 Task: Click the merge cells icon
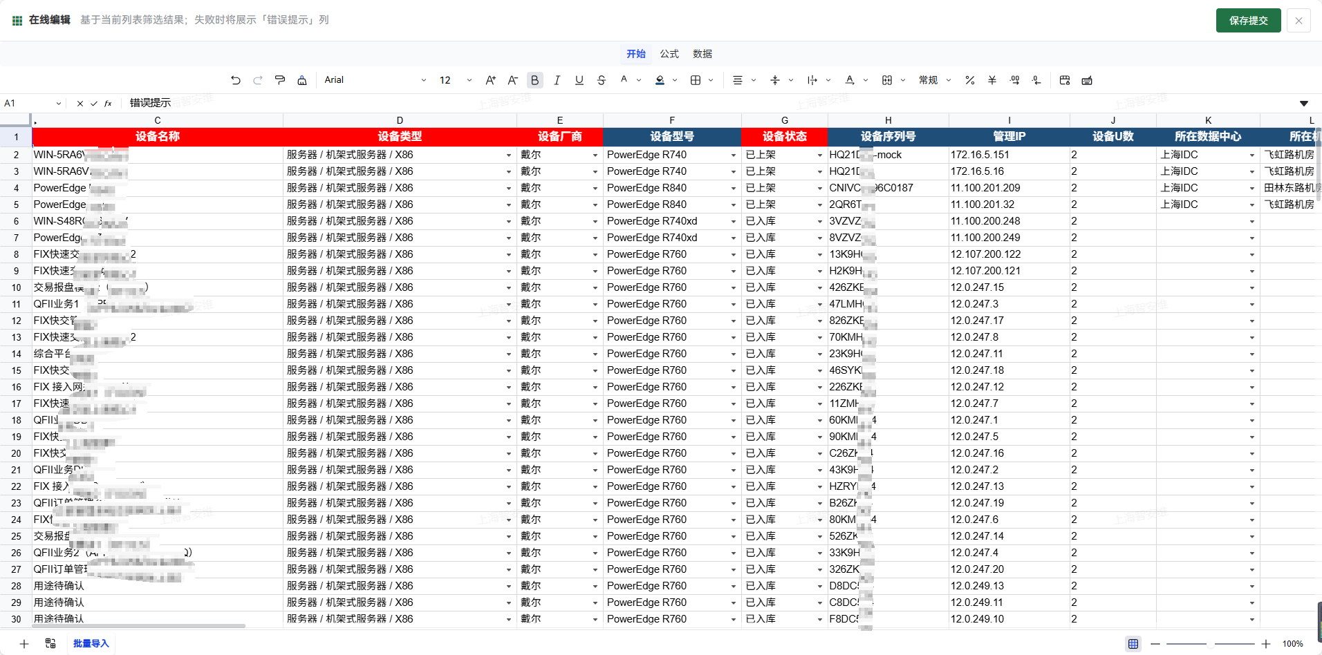[x=887, y=80]
